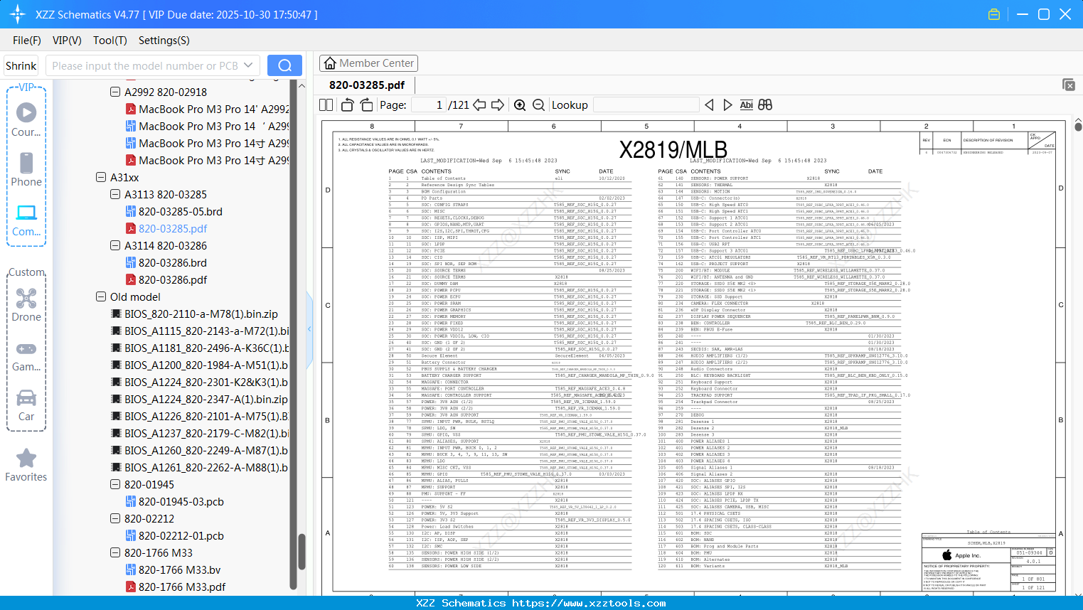Collapse the 820-01945 node
The height and width of the screenshot is (610, 1083).
pyautogui.click(x=115, y=484)
